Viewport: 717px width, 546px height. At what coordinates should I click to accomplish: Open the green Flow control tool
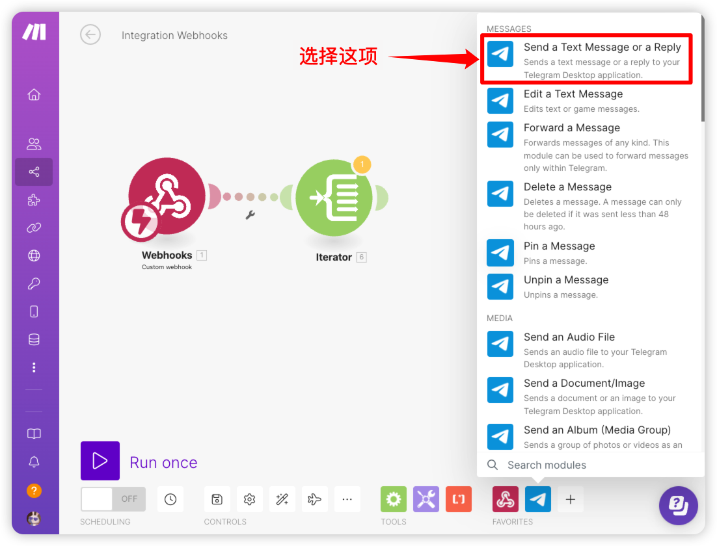[394, 499]
